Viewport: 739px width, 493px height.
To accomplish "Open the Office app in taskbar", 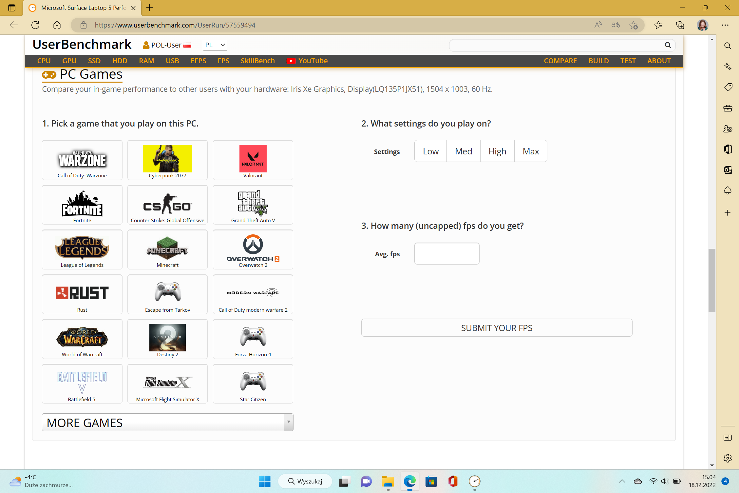I will [x=453, y=481].
